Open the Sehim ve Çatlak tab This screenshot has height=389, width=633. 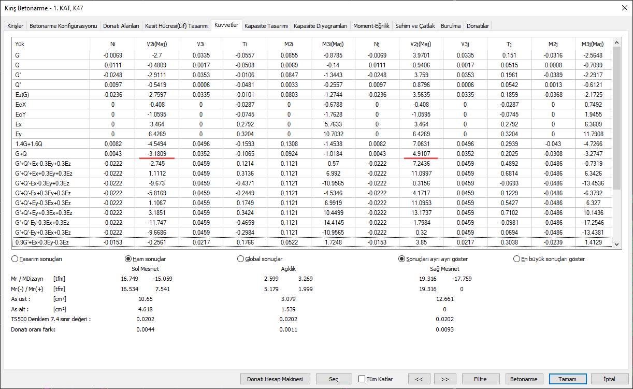[x=414, y=26]
